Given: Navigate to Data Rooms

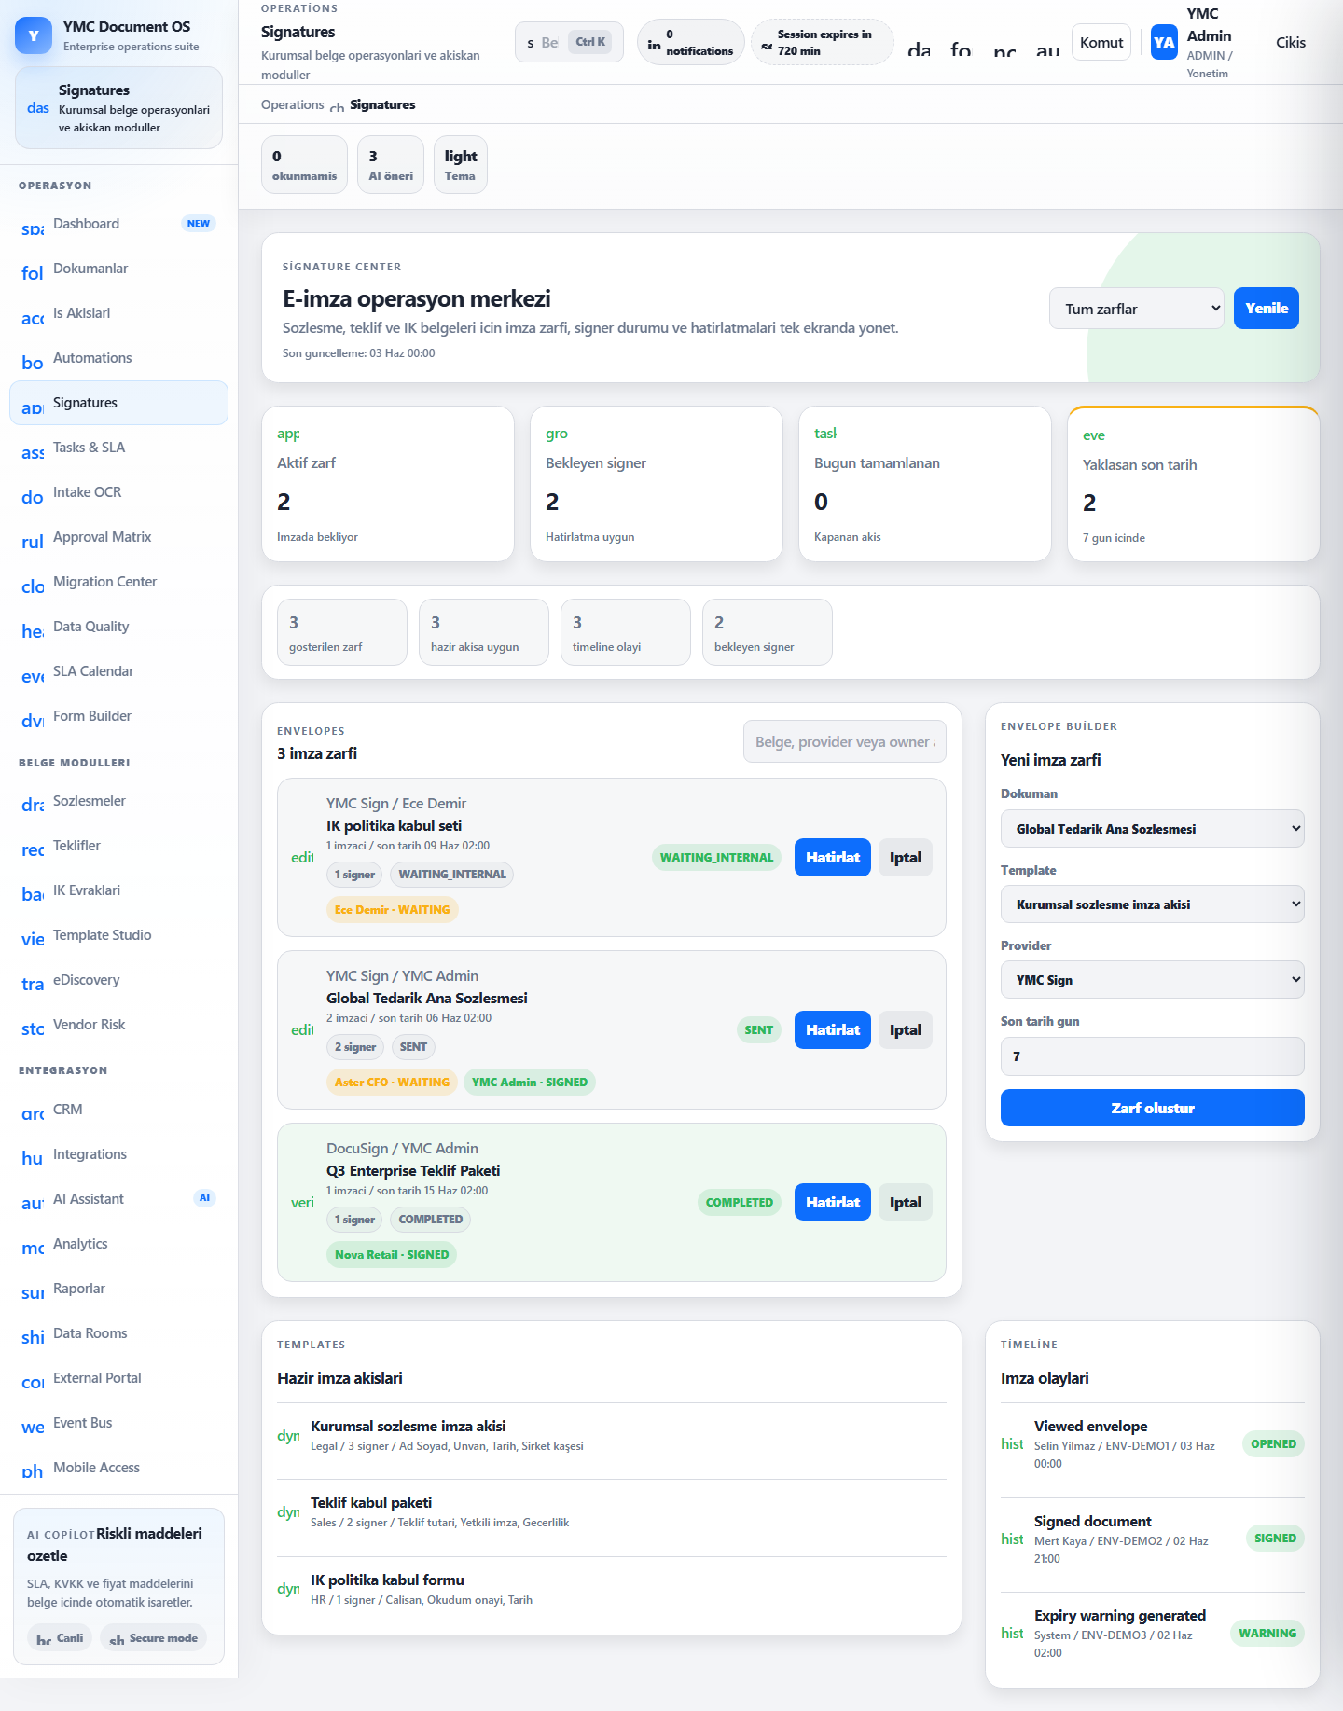Looking at the screenshot, I should [118, 1333].
